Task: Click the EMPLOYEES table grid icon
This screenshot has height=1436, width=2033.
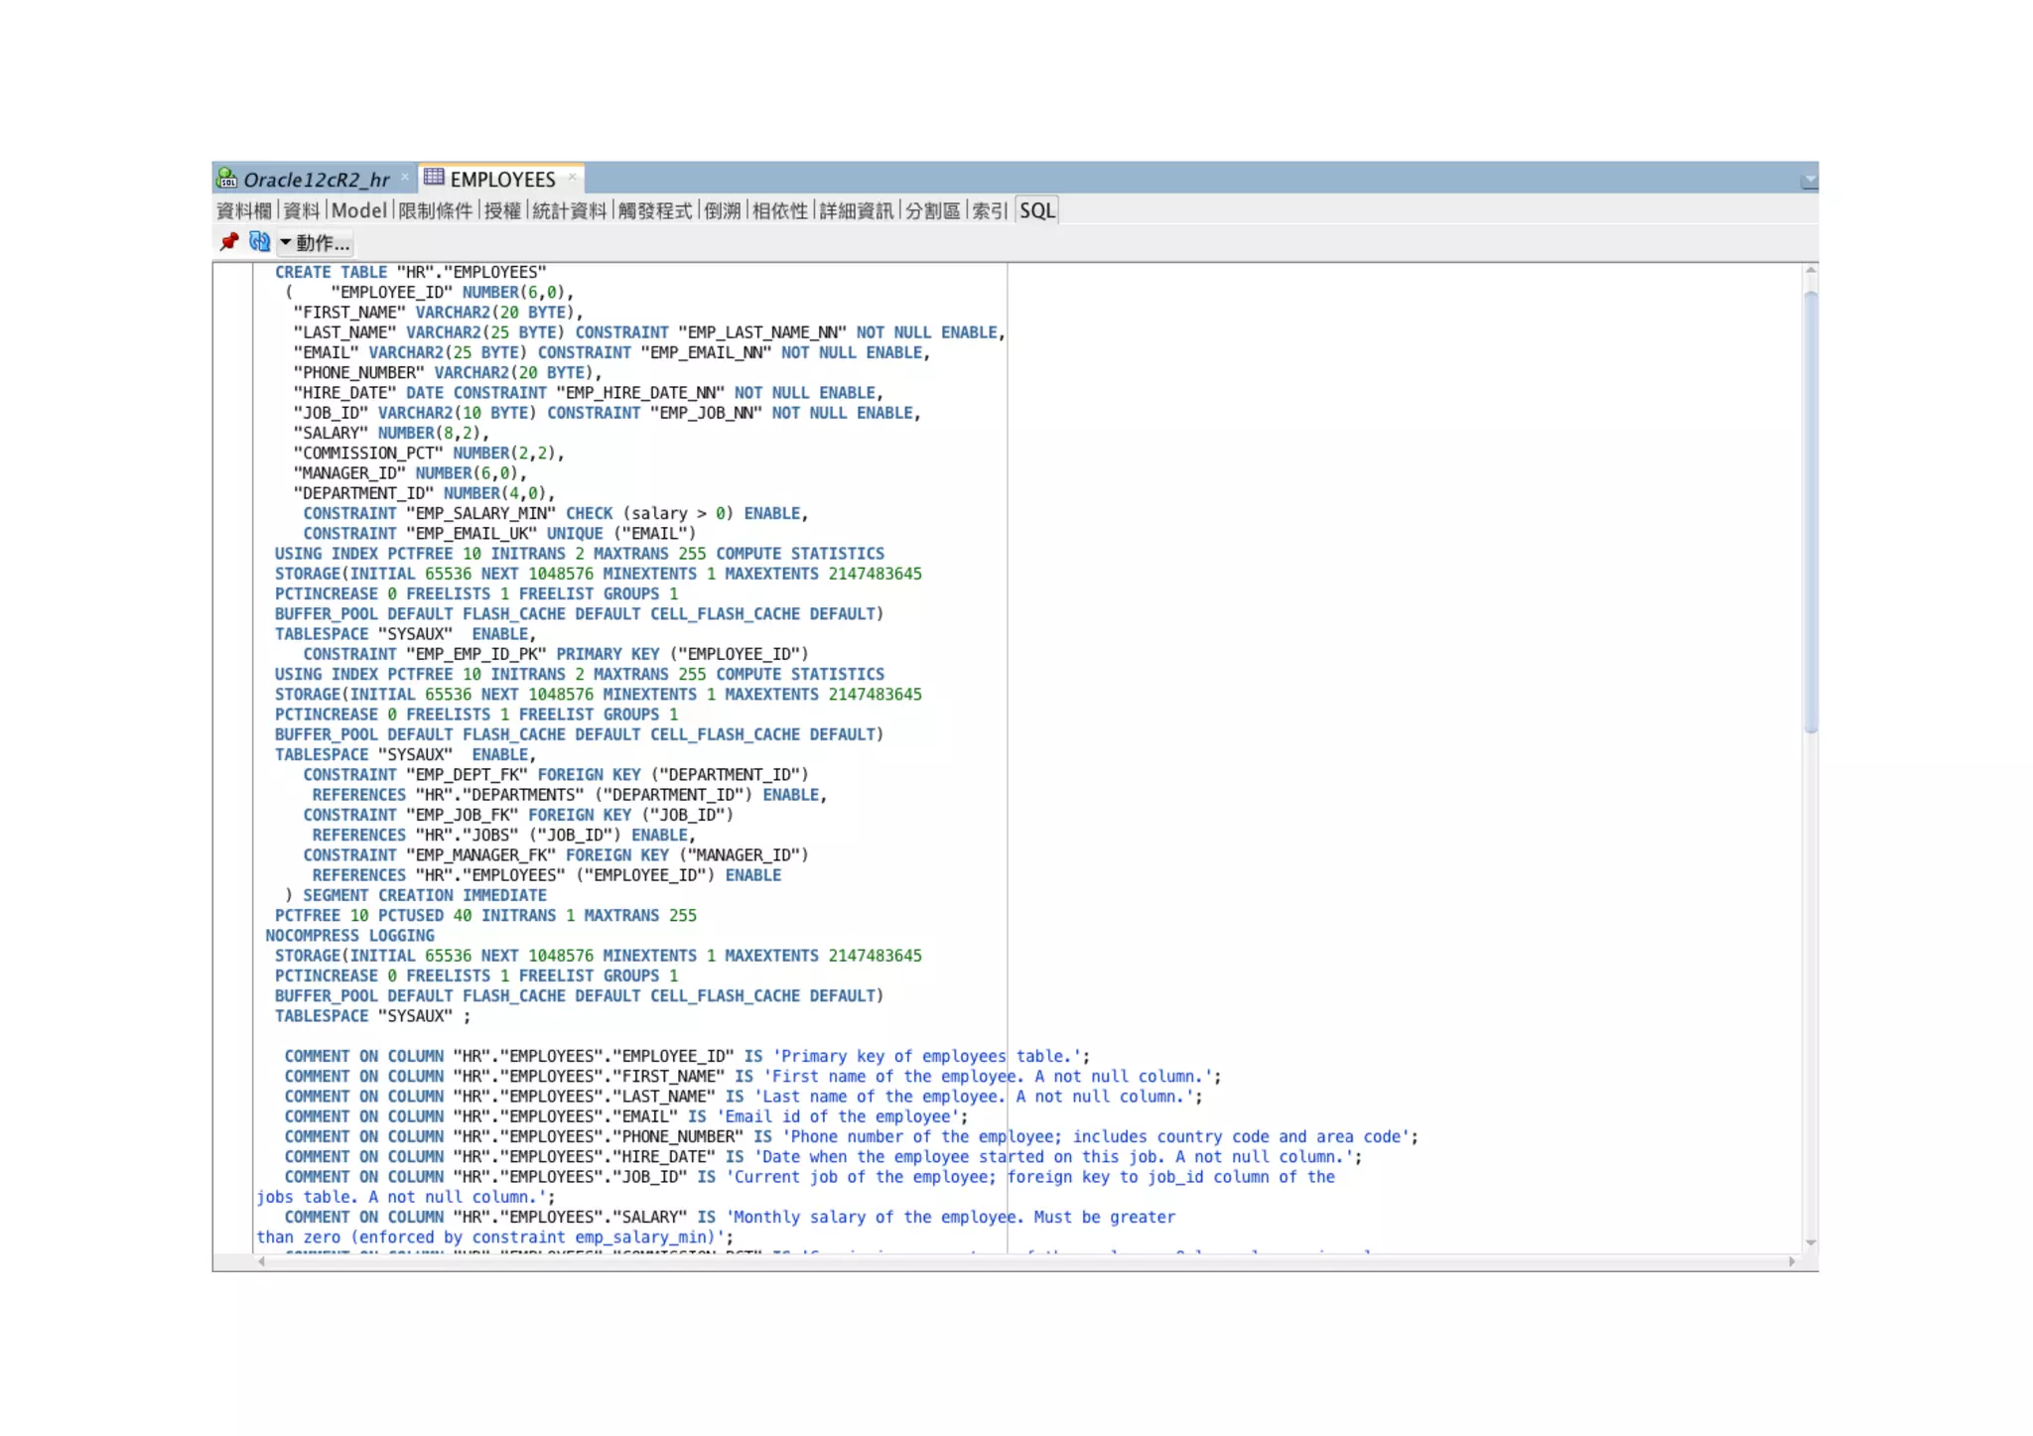Action: click(x=434, y=178)
